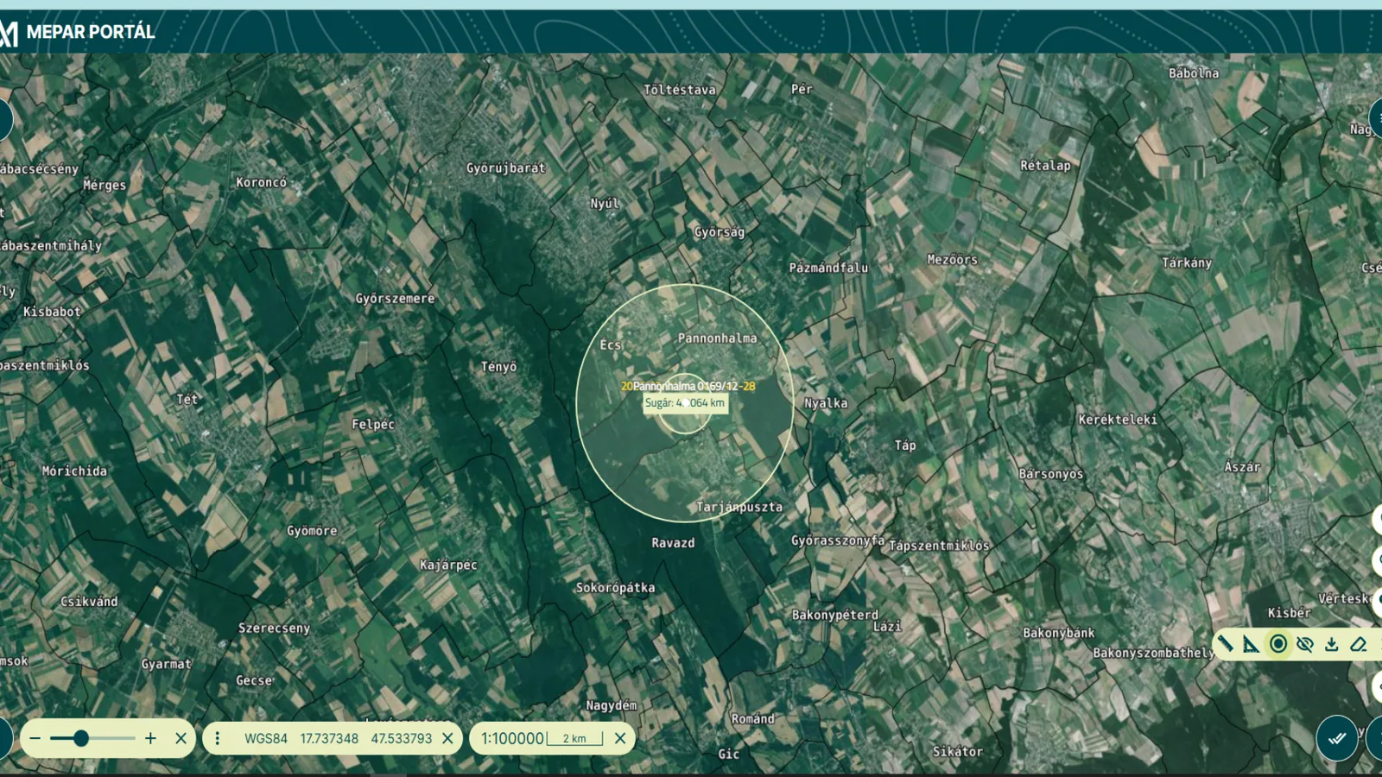
Task: Click the 1:100000 scale value
Action: coord(512,738)
